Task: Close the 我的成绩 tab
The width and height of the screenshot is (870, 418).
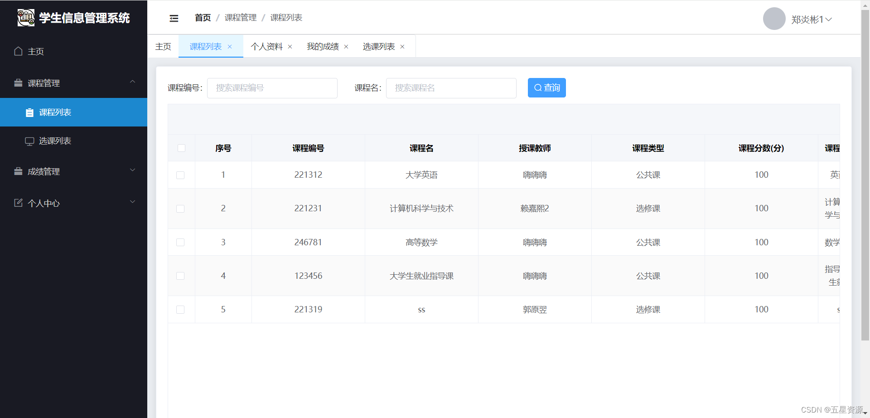Action: tap(346, 47)
